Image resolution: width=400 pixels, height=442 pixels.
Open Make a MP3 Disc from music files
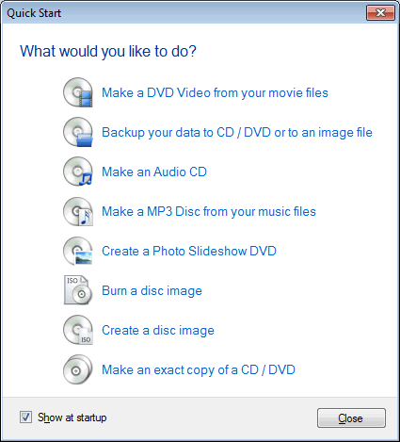pyautogui.click(x=209, y=212)
